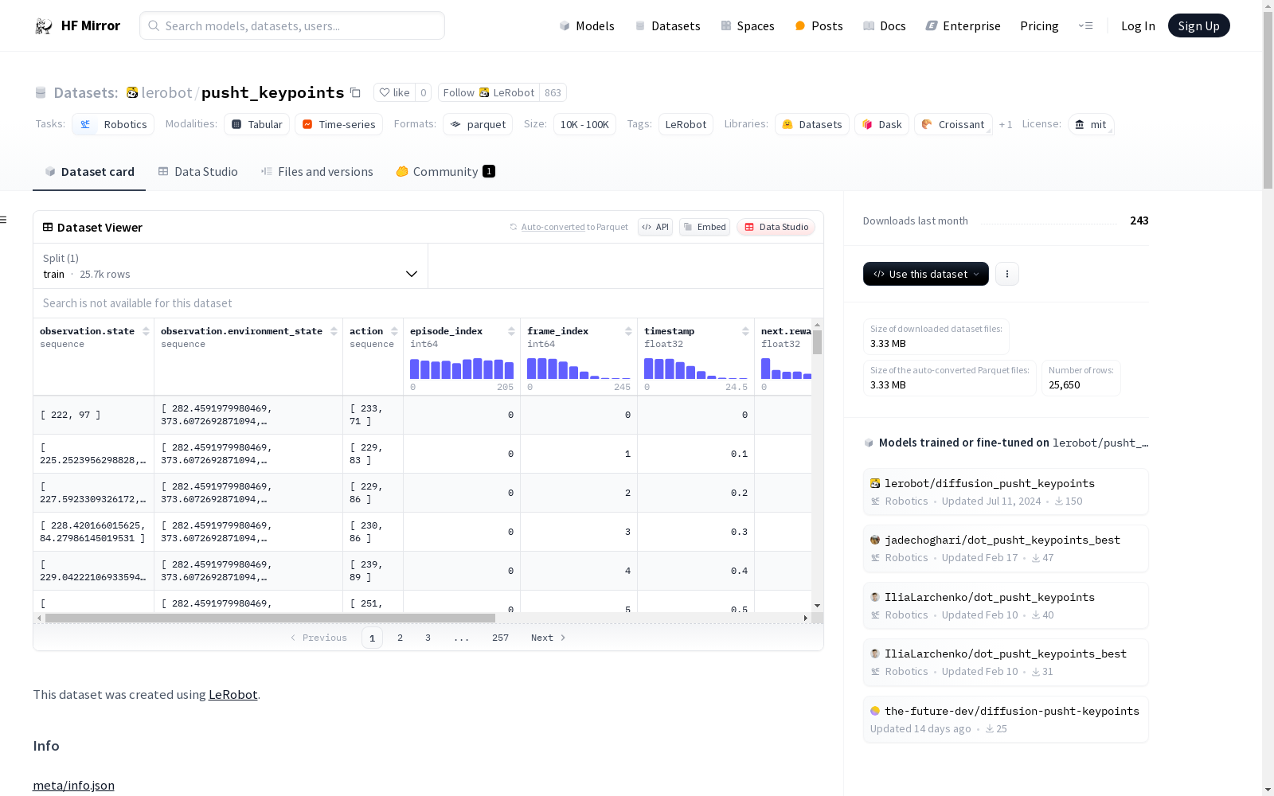This screenshot has height=796, width=1274.
Task: Focus the search models, datasets, users field
Action: pyautogui.click(x=292, y=26)
